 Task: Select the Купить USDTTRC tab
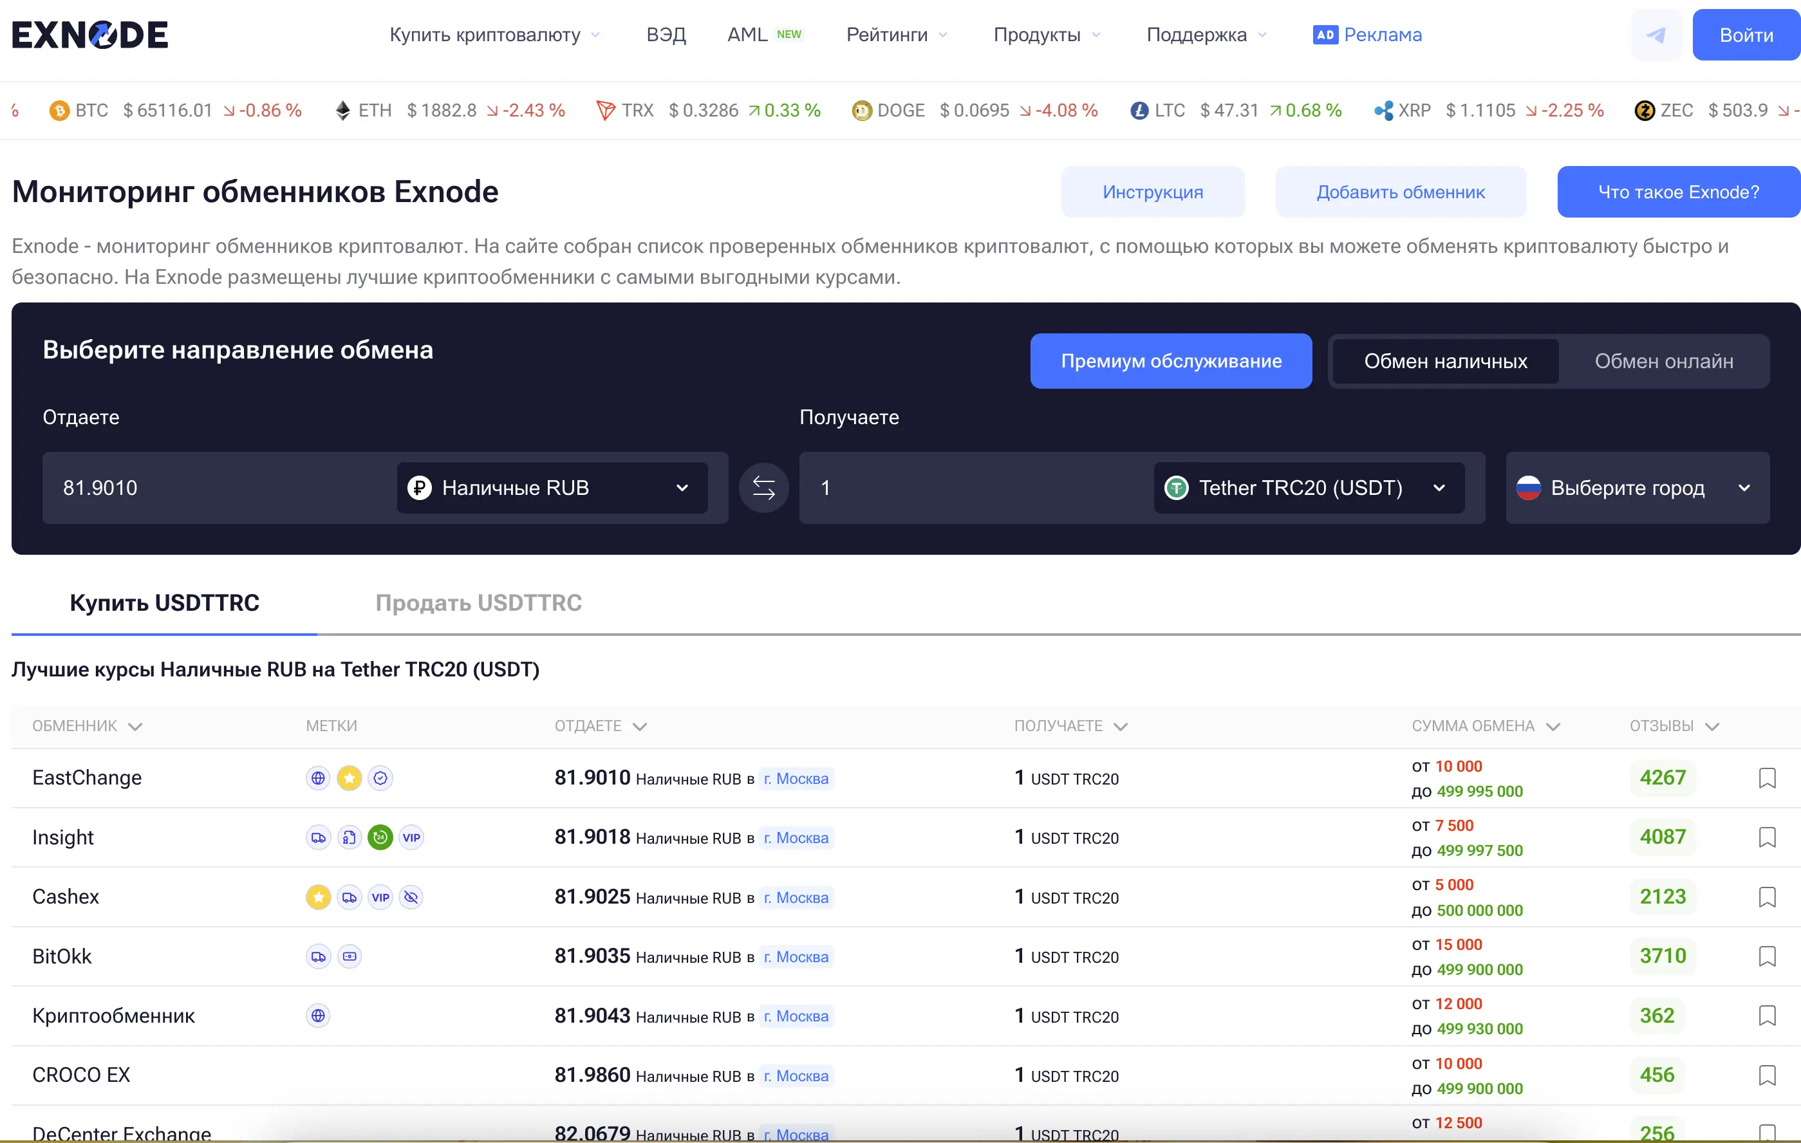(x=165, y=603)
